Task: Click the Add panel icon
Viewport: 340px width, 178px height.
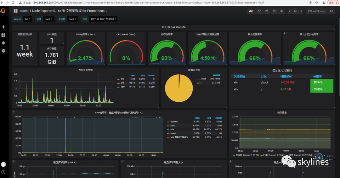Action: point(251,11)
